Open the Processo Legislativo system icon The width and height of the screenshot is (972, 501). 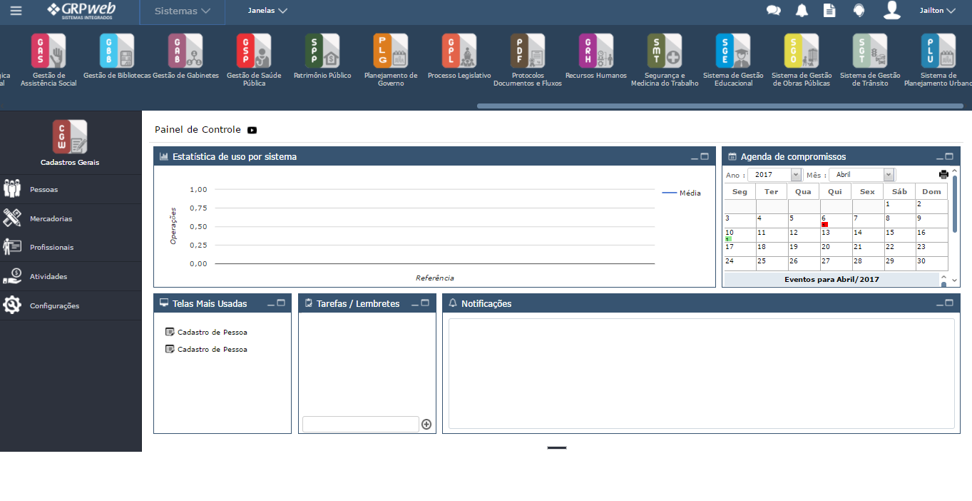coord(459,51)
